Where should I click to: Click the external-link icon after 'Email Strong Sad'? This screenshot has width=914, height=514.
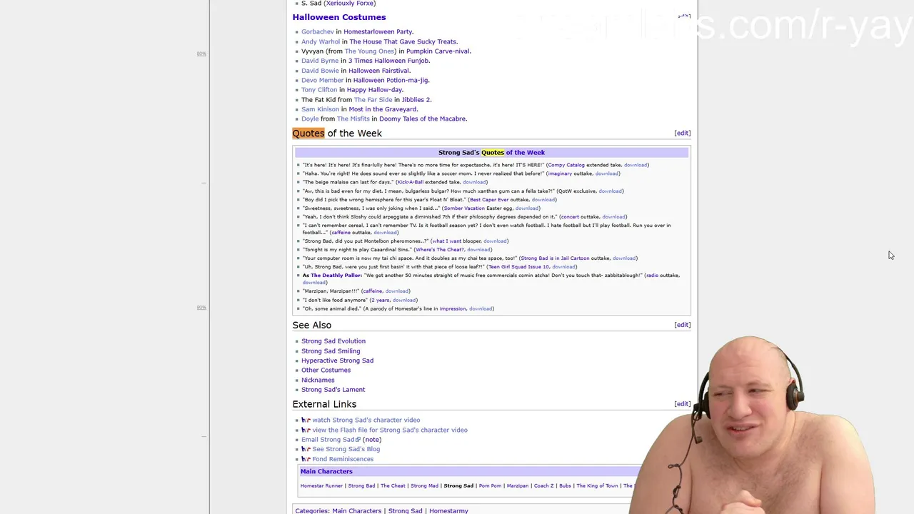click(358, 440)
